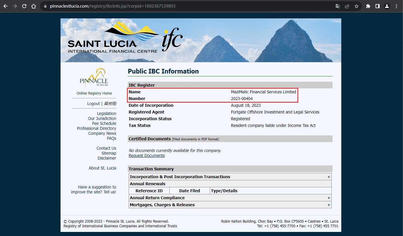Screen dimensions: 403x236
Task: Click the Pinnacle St. Lucia logo
Action: (x=94, y=77)
